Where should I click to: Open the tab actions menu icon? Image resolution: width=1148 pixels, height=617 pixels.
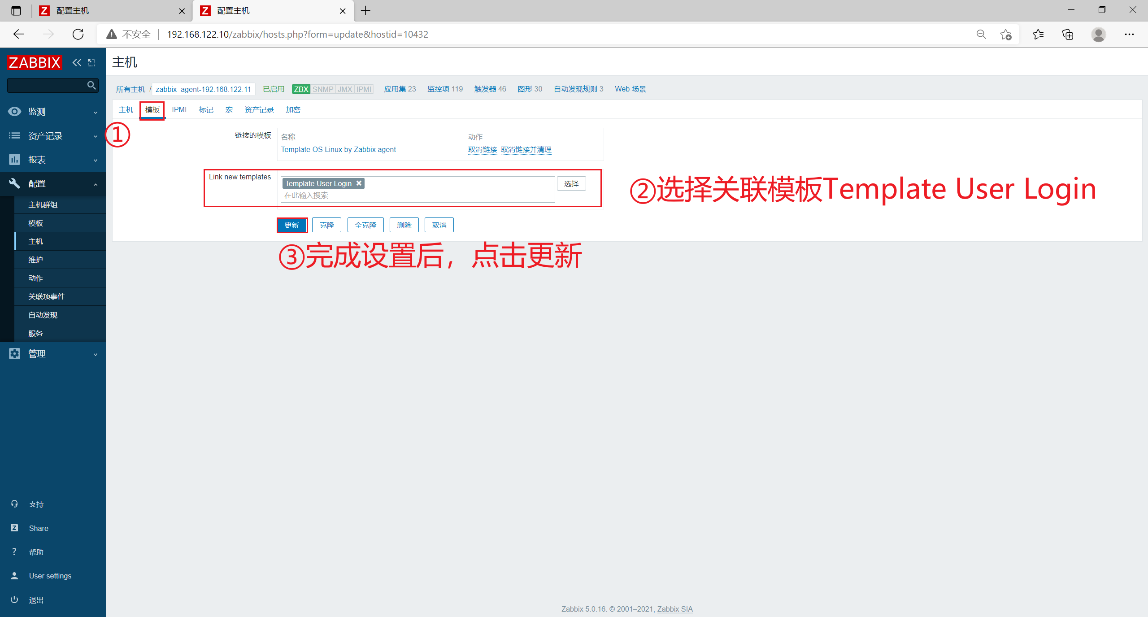pyautogui.click(x=16, y=10)
